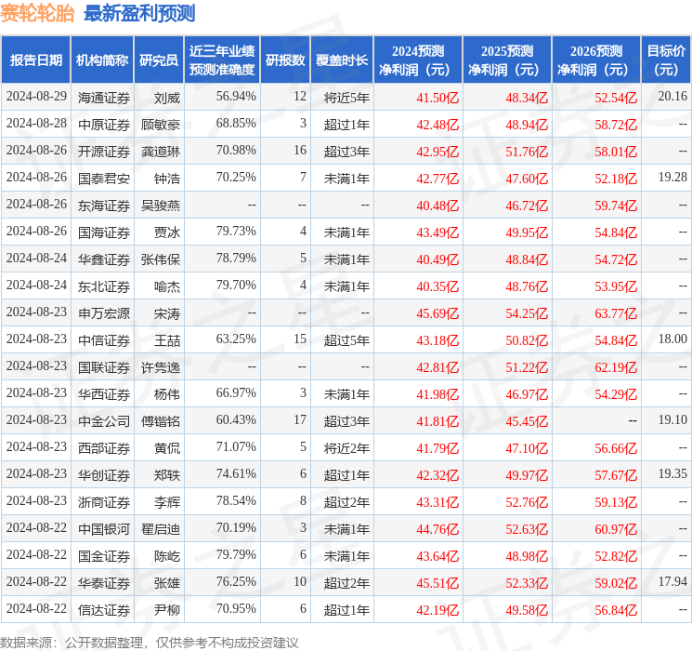Click 2024 profit forecast 44.76亿
Viewport: 692px width, 651px height.
437,529
